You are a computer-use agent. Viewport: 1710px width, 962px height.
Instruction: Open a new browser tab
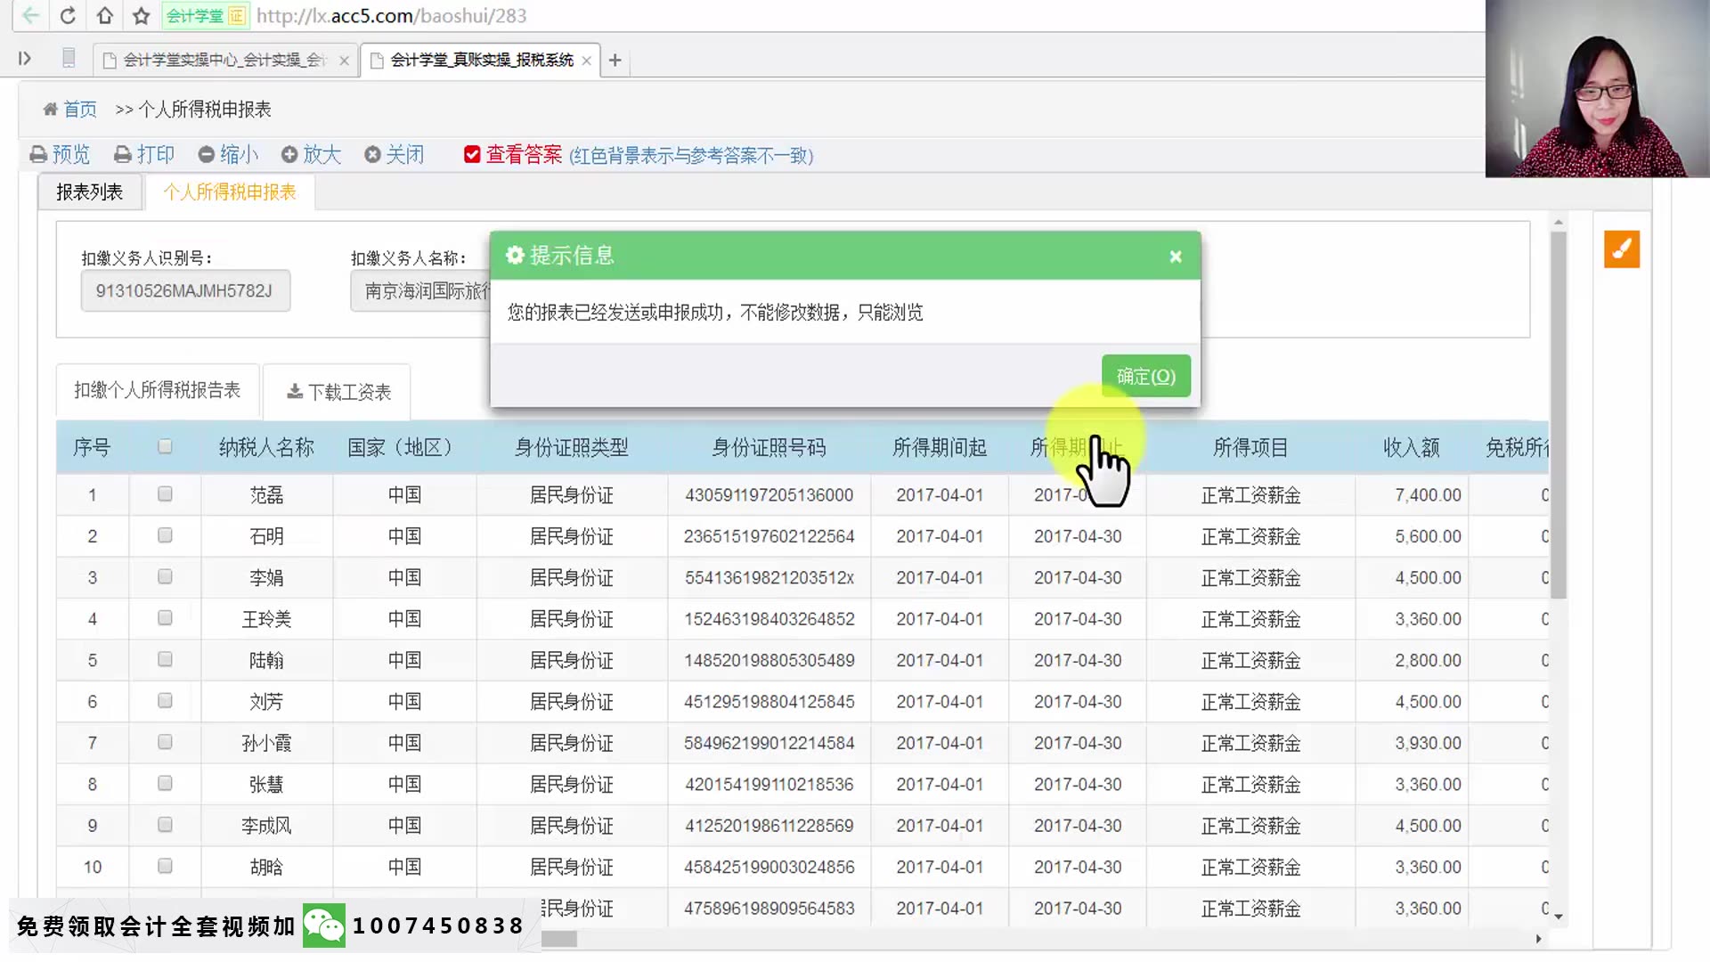(615, 61)
